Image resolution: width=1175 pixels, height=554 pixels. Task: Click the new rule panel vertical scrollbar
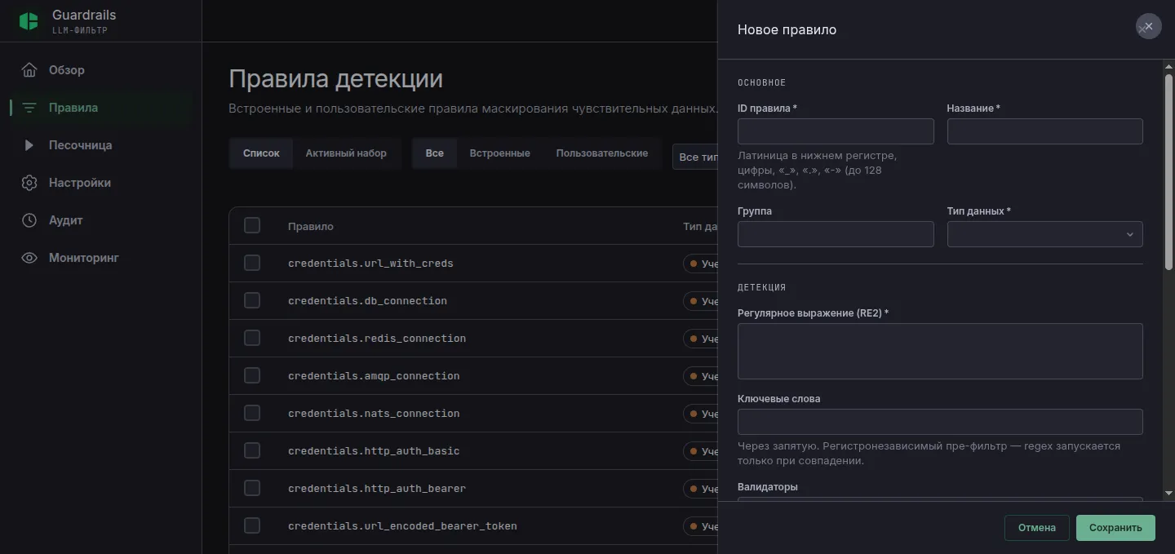point(1168,171)
